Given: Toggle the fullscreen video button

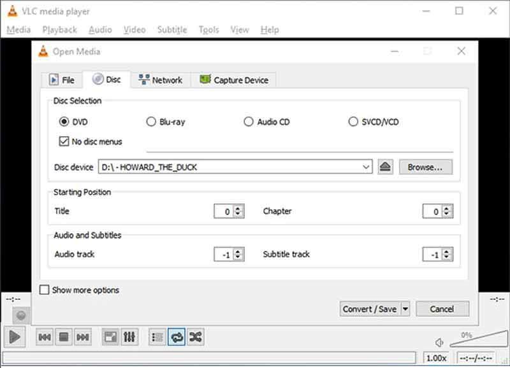Looking at the screenshot, I should 110,337.
